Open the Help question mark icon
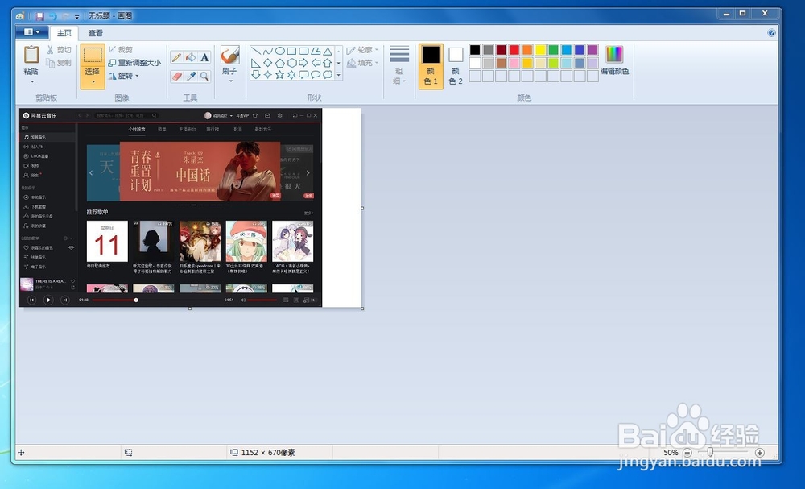This screenshot has height=489, width=805. click(x=772, y=33)
